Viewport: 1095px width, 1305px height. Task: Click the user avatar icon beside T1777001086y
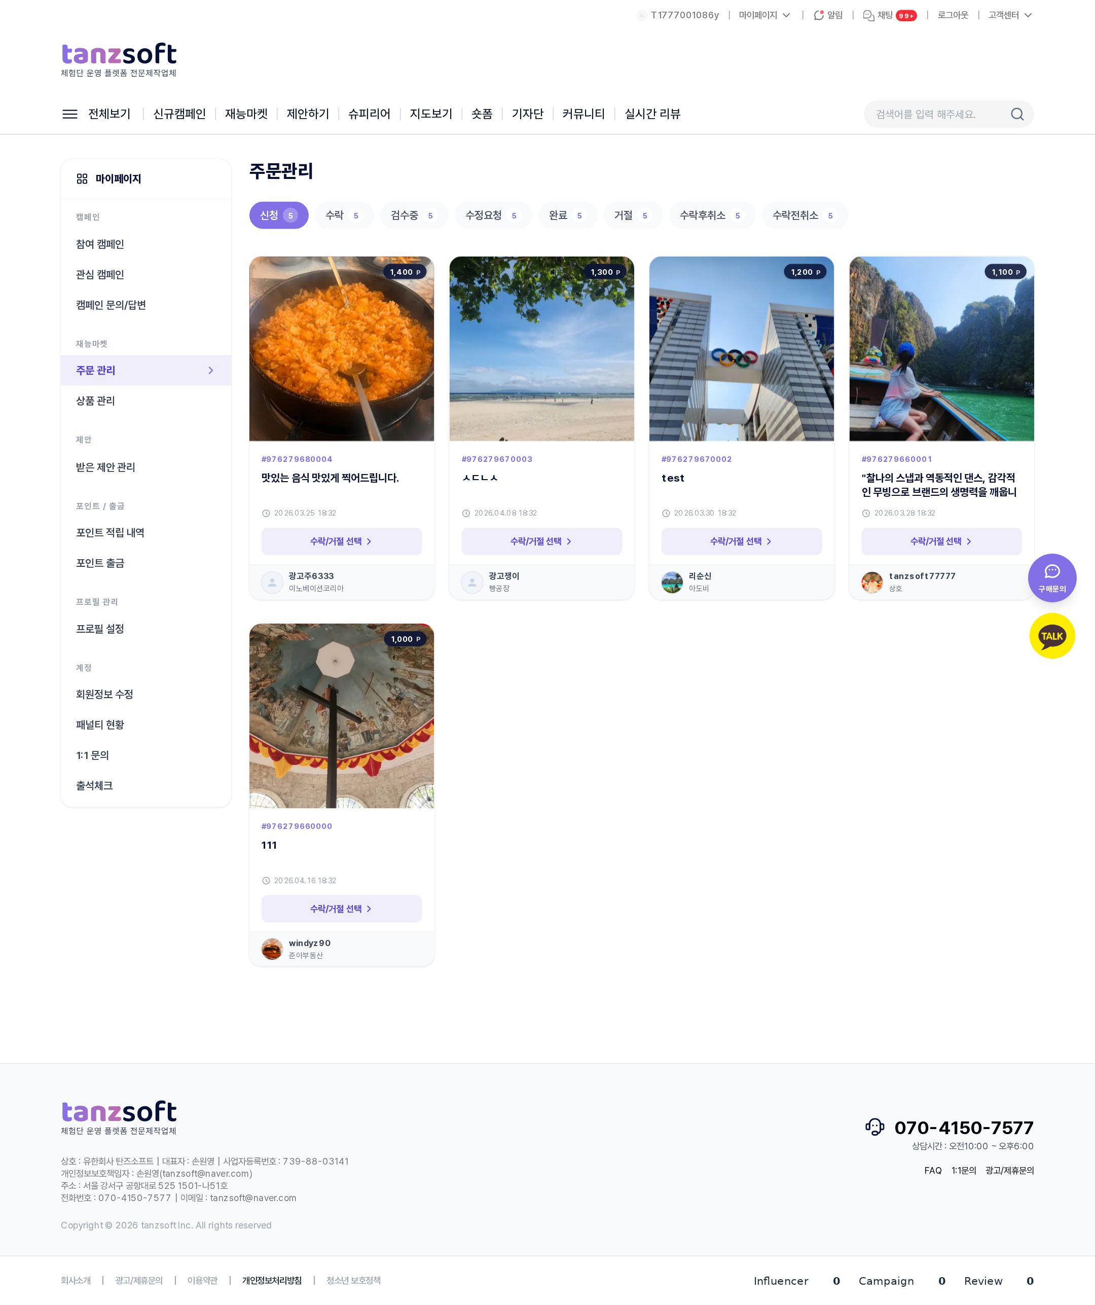[x=642, y=16]
